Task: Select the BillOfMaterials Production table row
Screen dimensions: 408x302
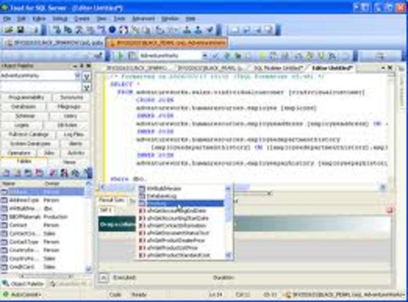Action: coord(43,217)
